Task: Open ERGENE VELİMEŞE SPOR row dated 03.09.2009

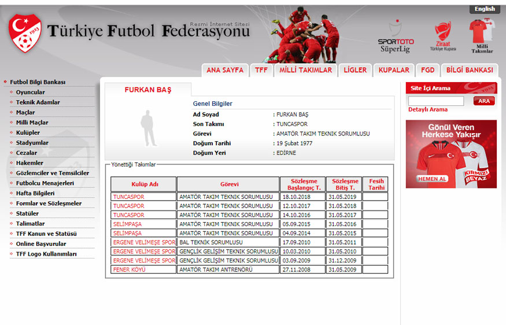Action: [144, 260]
